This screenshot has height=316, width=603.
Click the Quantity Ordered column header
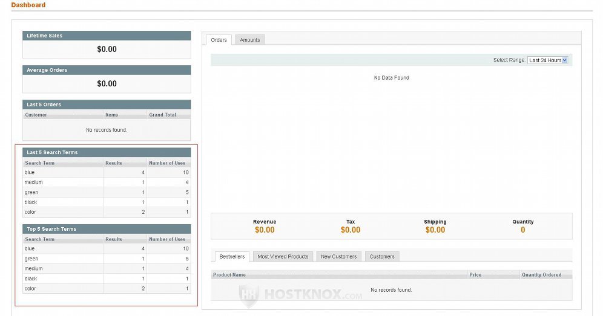(x=541, y=275)
